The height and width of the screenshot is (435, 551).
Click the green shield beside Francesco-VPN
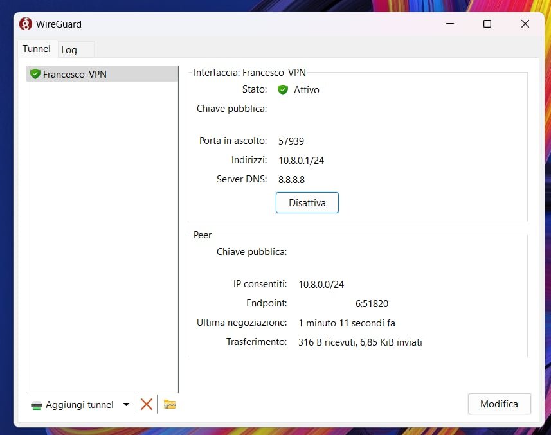pyautogui.click(x=35, y=74)
